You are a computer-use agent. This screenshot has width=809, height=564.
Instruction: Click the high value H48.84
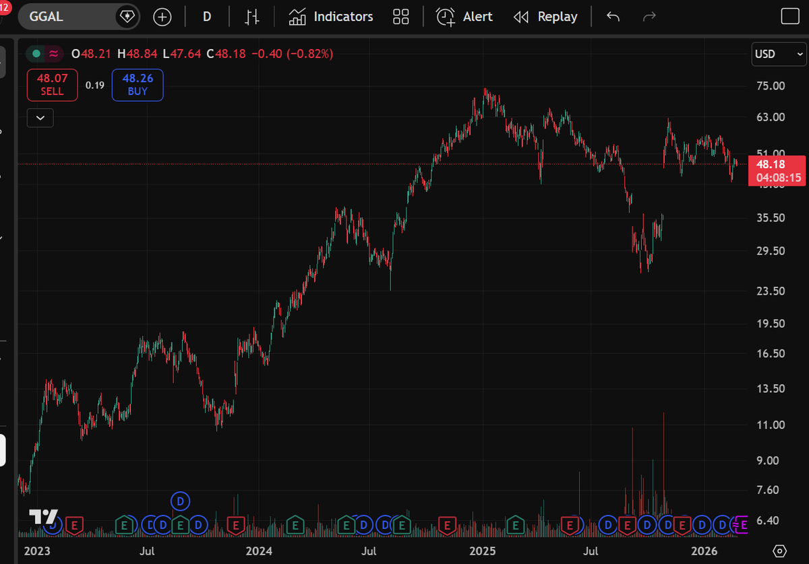click(x=138, y=54)
